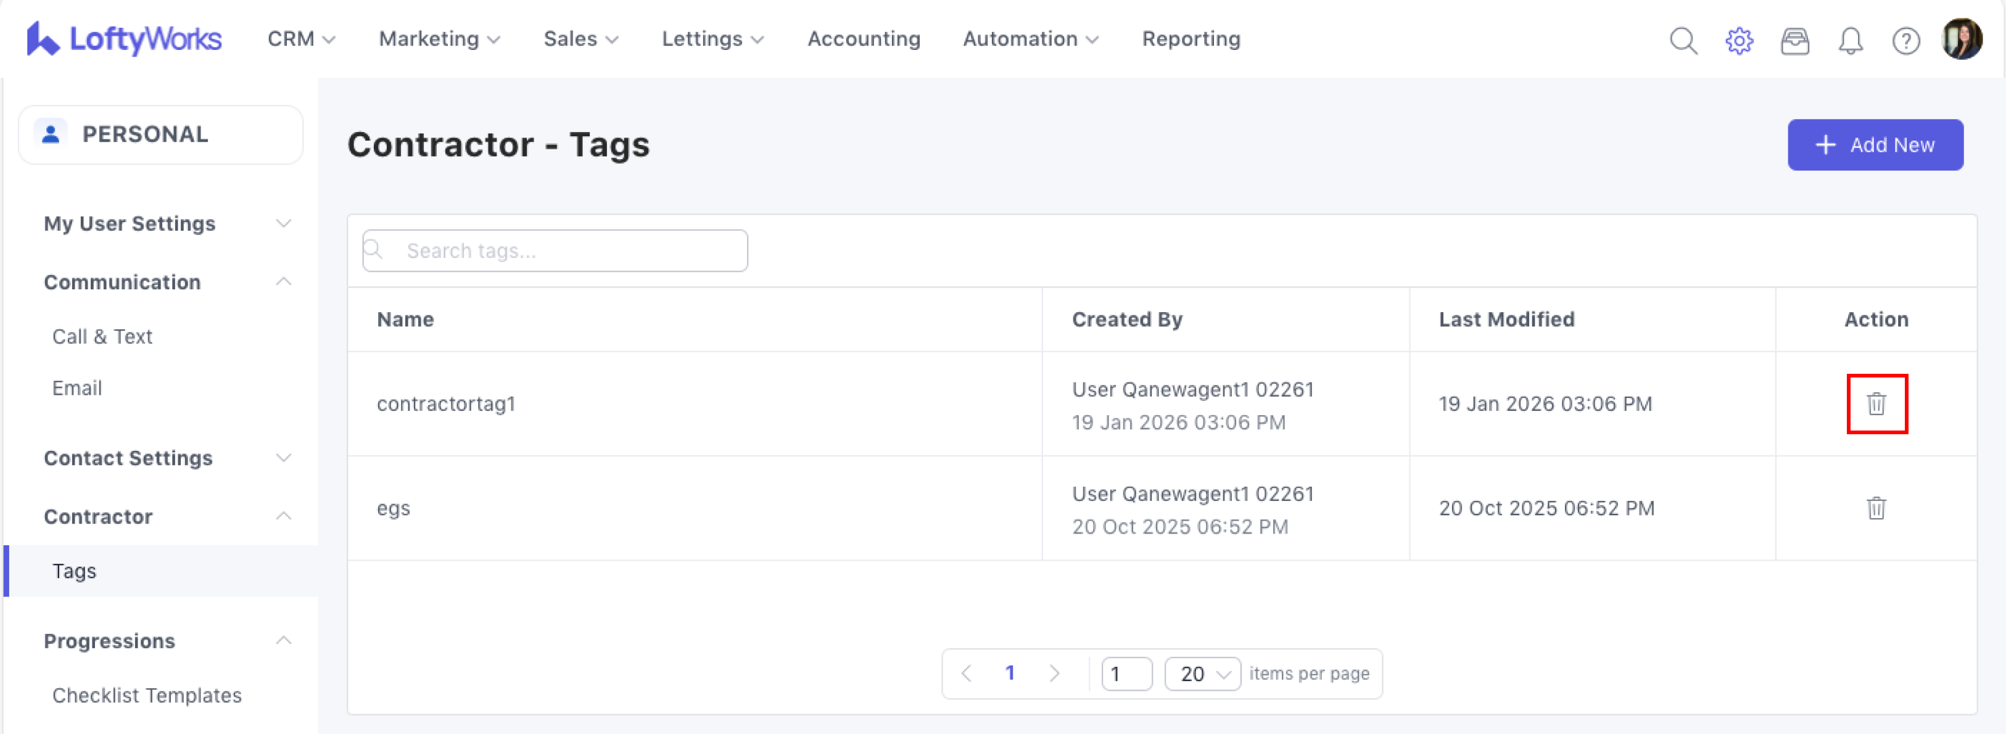This screenshot has width=2006, height=734.
Task: Open global search magnifier icon
Action: tap(1683, 41)
